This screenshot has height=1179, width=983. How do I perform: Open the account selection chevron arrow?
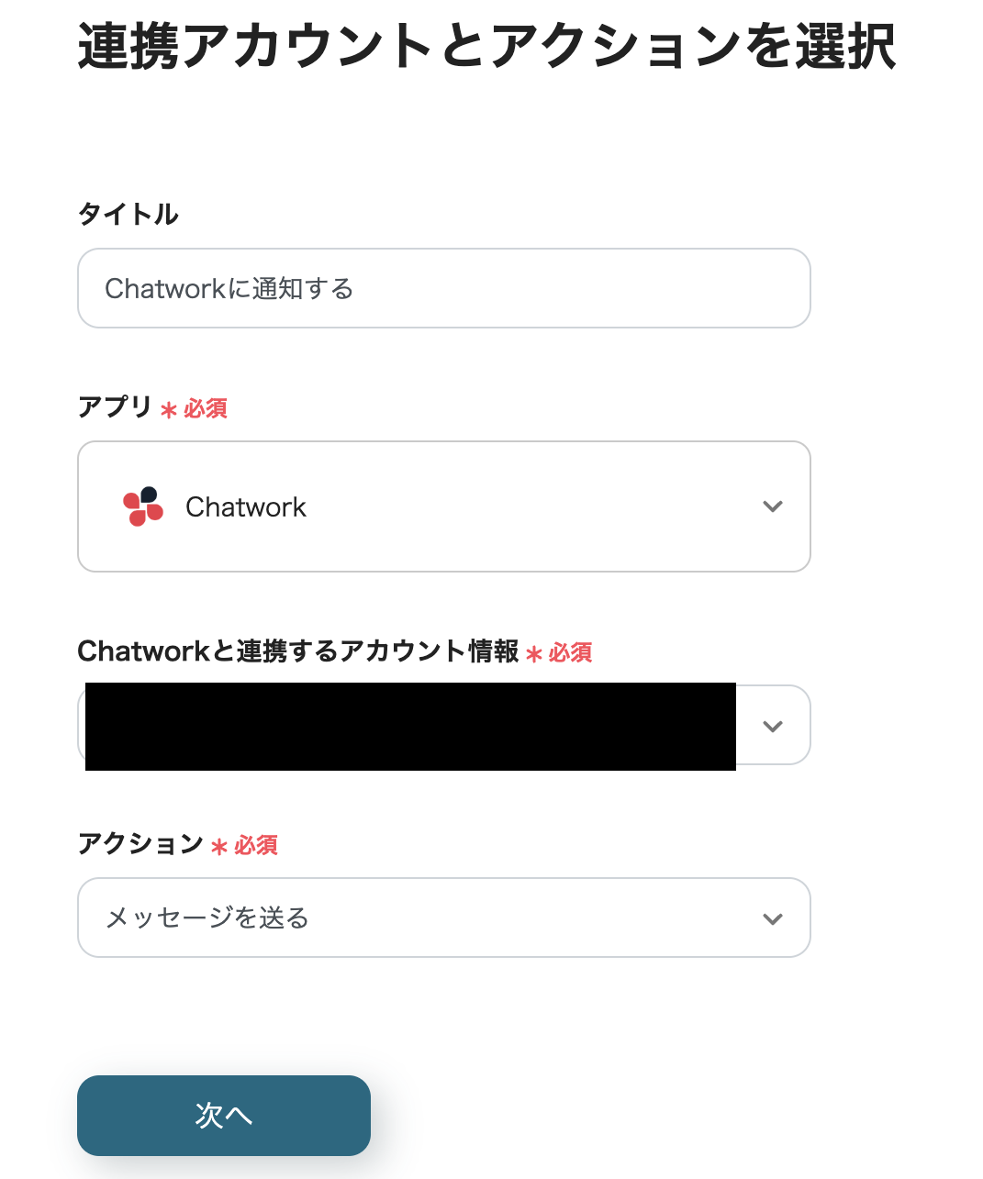coord(773,726)
